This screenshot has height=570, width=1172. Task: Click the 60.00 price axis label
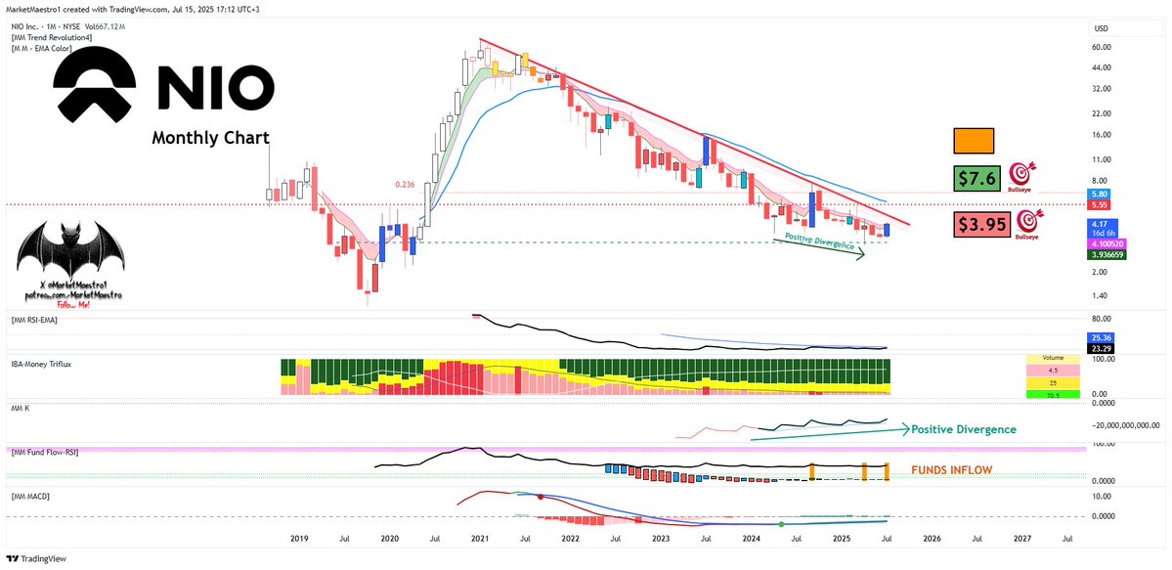click(x=1101, y=47)
